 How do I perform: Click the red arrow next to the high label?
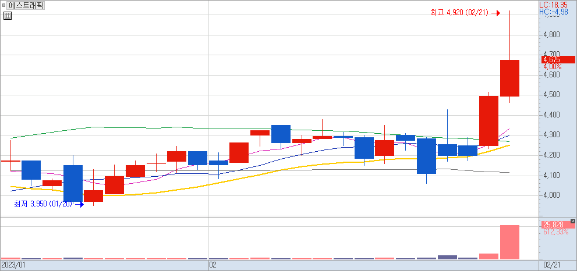(x=495, y=12)
